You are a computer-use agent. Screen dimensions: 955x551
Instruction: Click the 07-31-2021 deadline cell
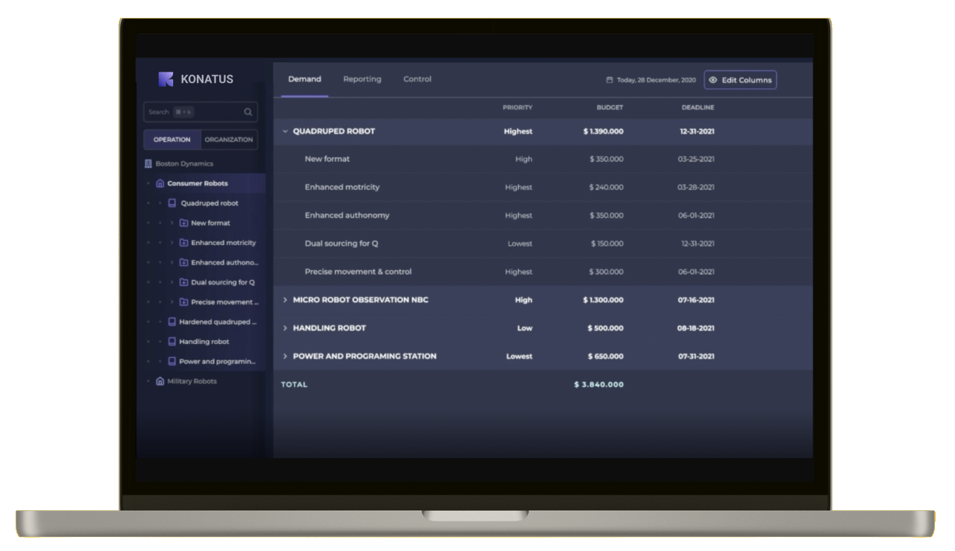[696, 356]
